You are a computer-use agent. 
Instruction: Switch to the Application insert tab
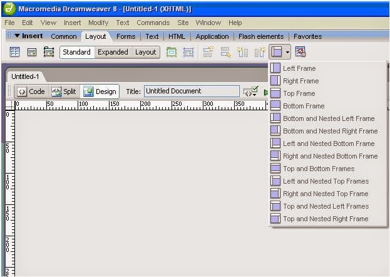click(x=212, y=36)
